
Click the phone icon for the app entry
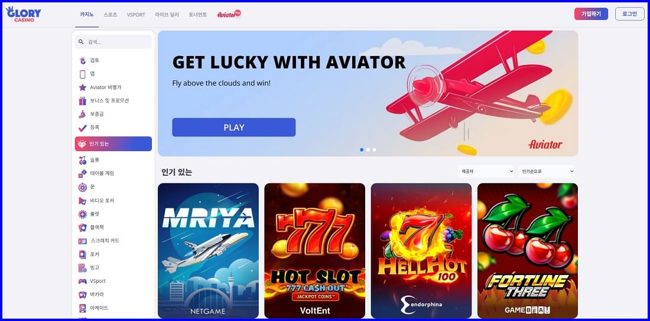(x=83, y=74)
